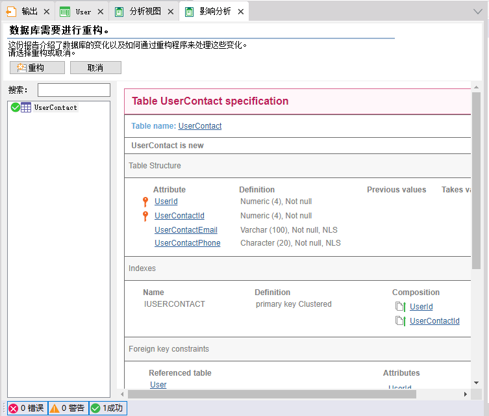This screenshot has width=489, height=416.
Task: Open the UserContactEmail attribute link
Action: point(186,230)
